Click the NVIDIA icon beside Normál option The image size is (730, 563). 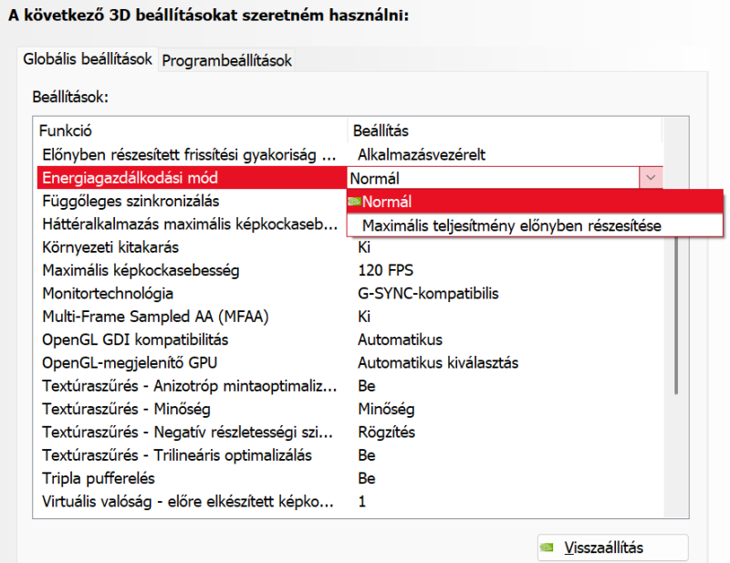pos(355,202)
